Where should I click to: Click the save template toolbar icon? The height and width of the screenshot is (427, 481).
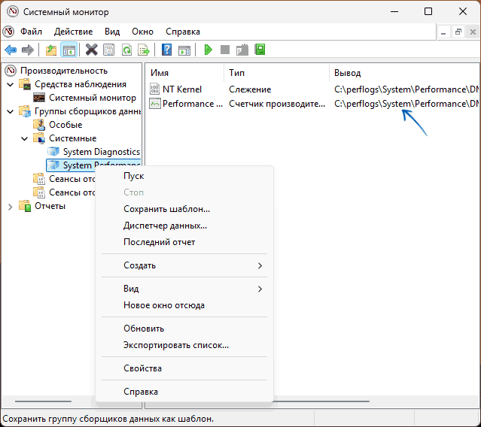[x=242, y=50]
